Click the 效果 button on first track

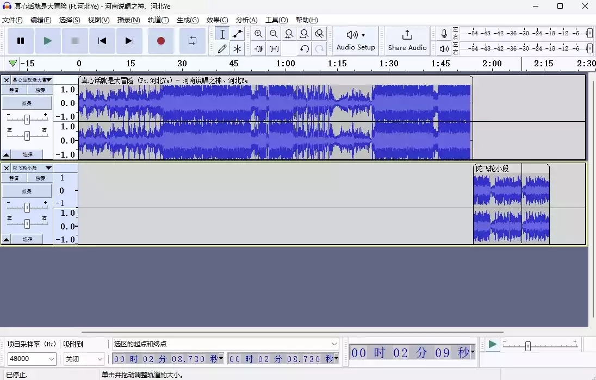[x=27, y=103]
